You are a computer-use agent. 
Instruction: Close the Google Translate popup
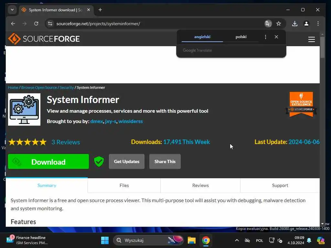pos(276,37)
